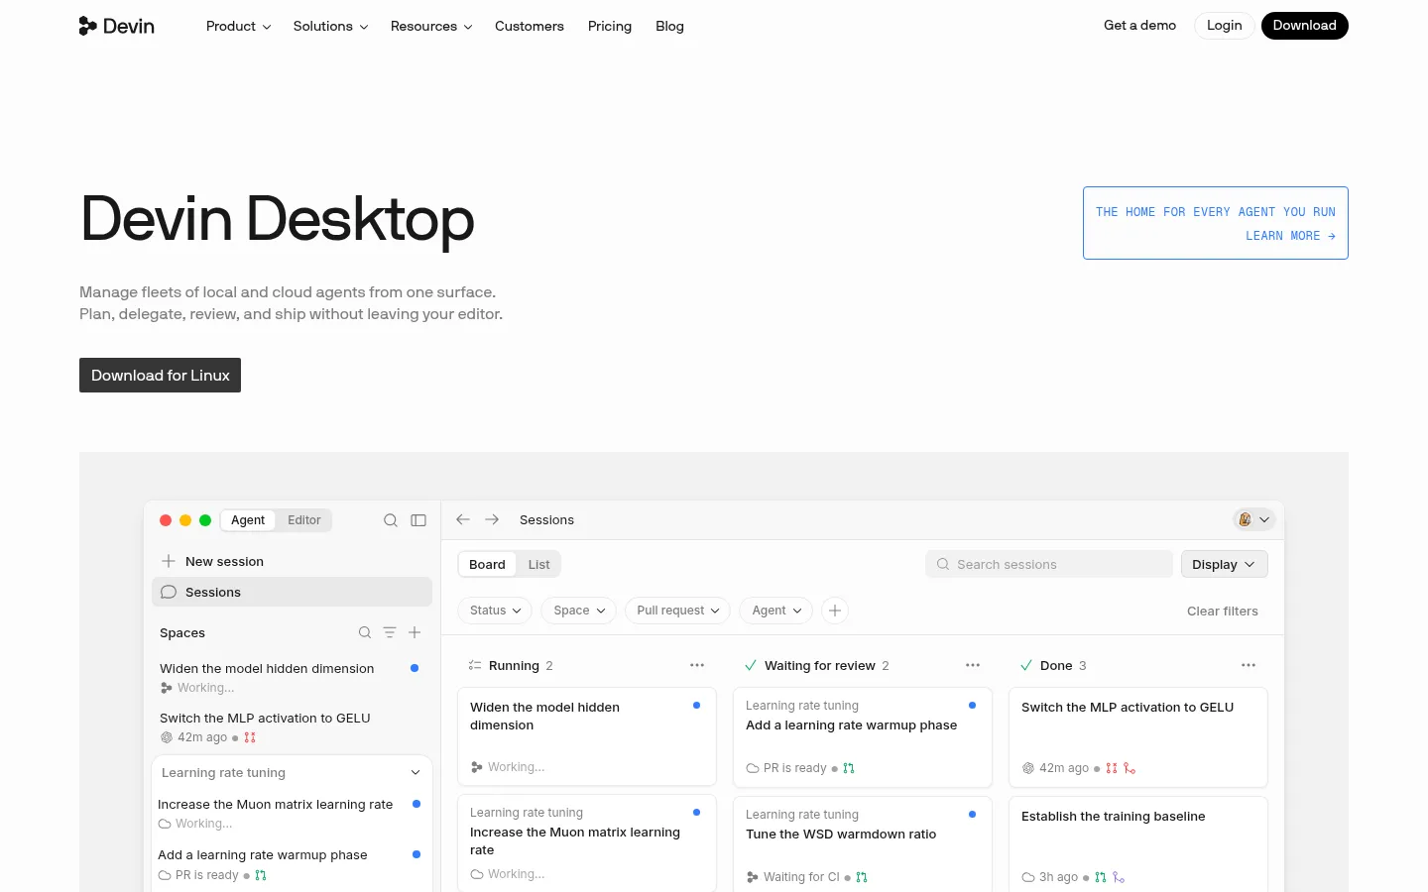1428x892 pixels.
Task: Click the black Download button in header
Action: click(x=1304, y=26)
